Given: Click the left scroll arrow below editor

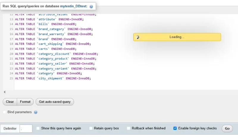Looking at the screenshot, I should point(5,92).
